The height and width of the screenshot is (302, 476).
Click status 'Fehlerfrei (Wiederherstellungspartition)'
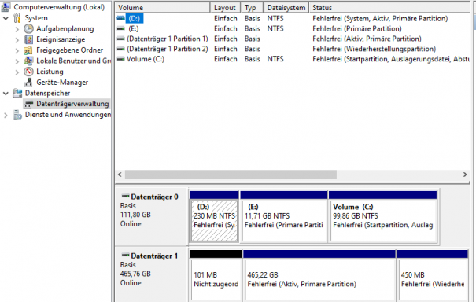[374, 49]
